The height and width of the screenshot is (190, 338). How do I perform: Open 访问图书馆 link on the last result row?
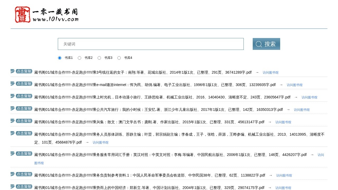[283, 188]
